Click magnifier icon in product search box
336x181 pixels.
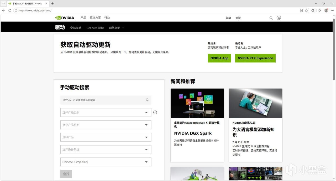tap(147, 100)
